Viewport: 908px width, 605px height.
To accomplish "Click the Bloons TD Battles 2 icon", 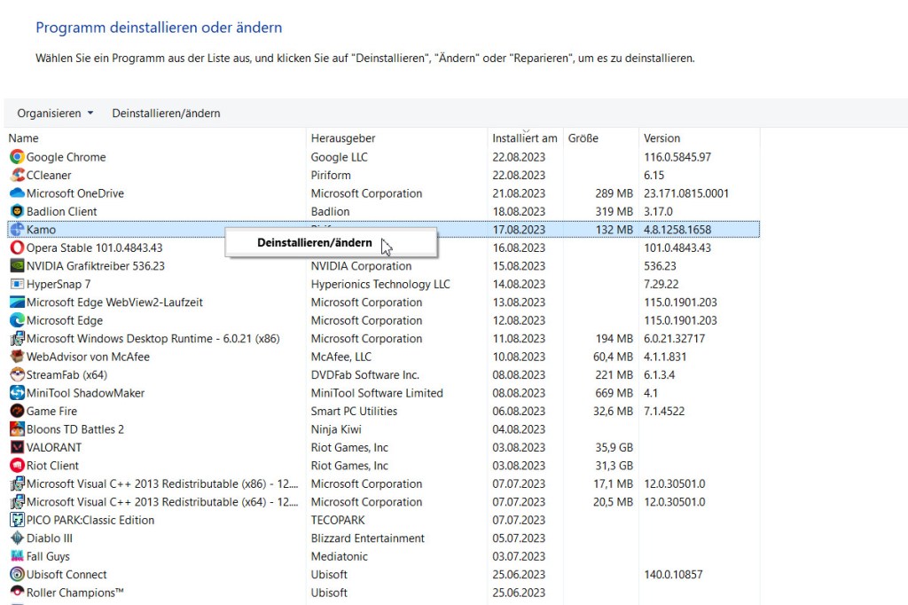I will tap(18, 429).
